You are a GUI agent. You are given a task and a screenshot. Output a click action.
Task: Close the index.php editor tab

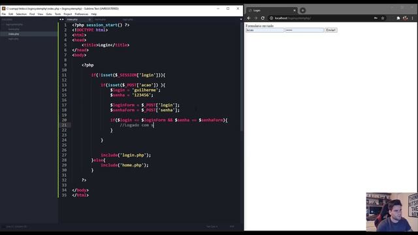pyautogui.click(x=90, y=20)
